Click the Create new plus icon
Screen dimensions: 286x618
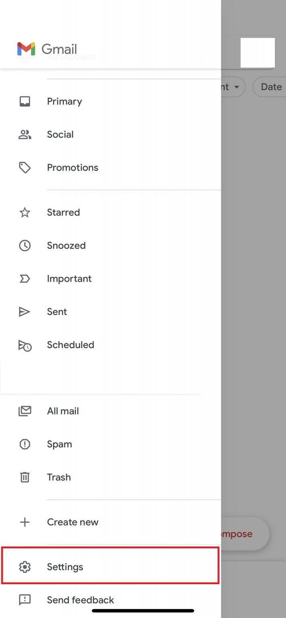pos(25,522)
